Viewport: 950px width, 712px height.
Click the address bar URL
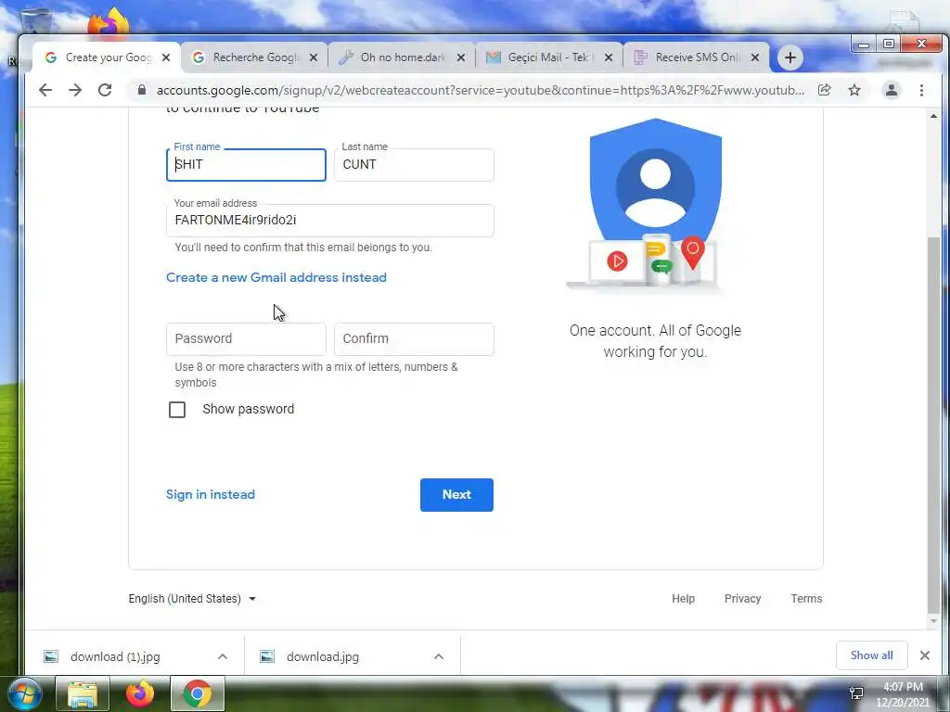(480, 90)
